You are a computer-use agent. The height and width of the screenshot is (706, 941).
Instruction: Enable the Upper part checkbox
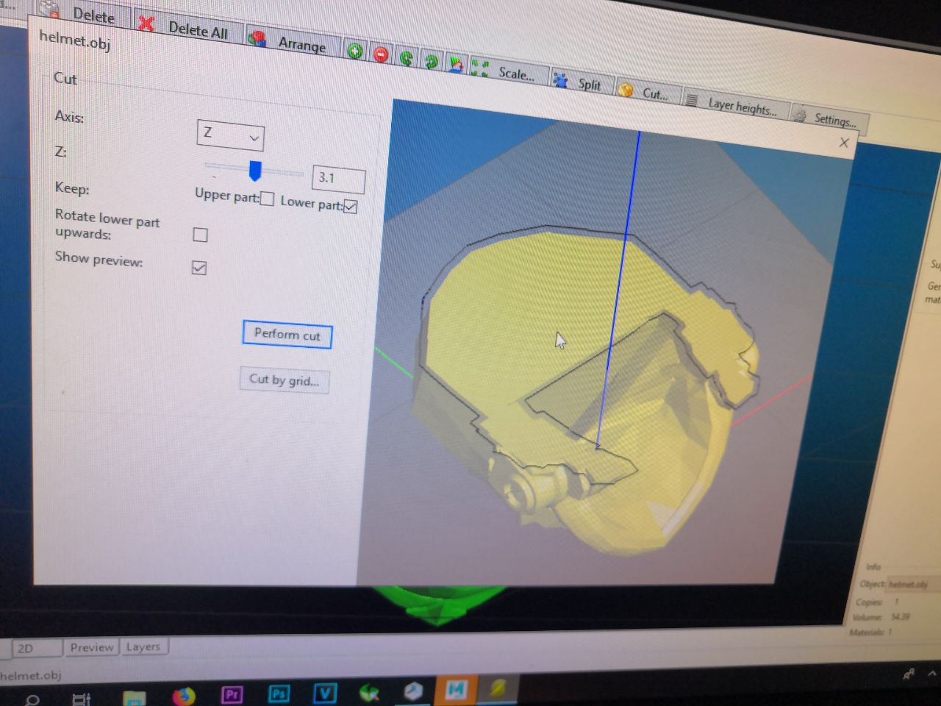pyautogui.click(x=267, y=199)
